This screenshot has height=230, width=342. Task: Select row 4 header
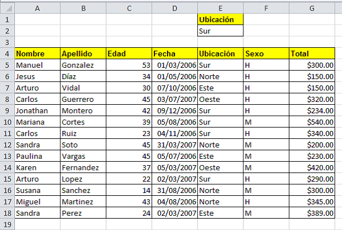[x=7, y=54]
